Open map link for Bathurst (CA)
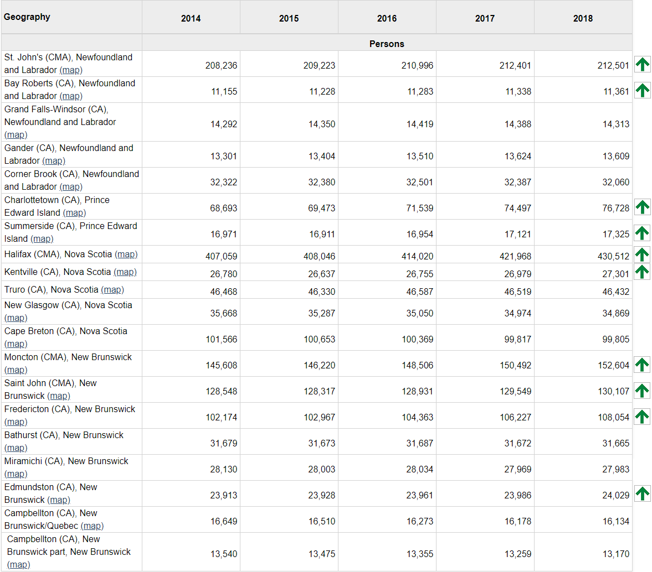 pos(16,448)
